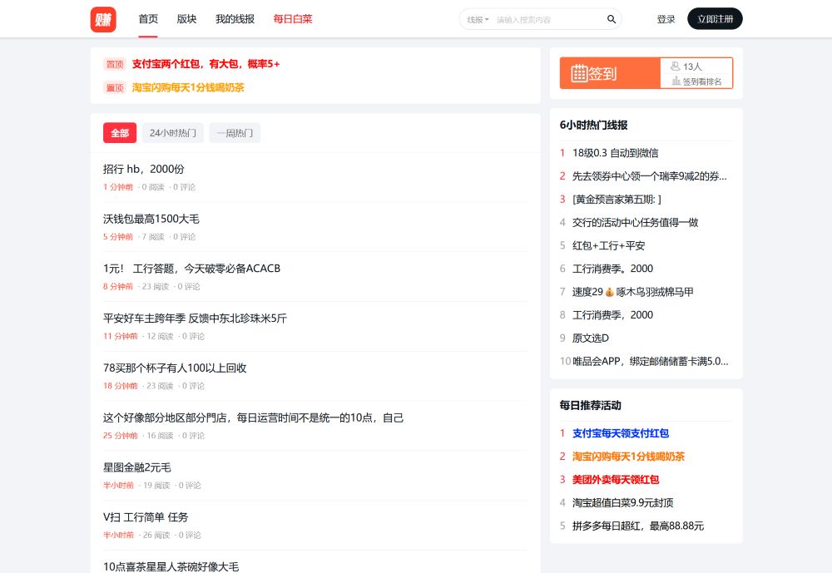This screenshot has height=573, width=832.
Task: Open the 招行 hb 2000份 post
Action: tap(143, 169)
